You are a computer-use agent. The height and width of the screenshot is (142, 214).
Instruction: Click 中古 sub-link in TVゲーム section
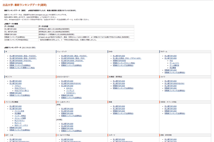(x=171, y=61)
